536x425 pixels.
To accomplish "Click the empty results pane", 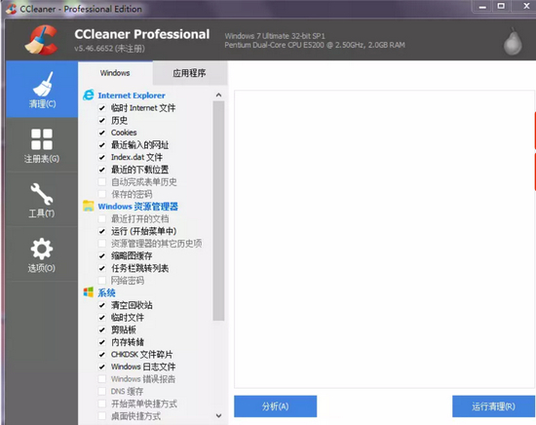I will 384,239.
